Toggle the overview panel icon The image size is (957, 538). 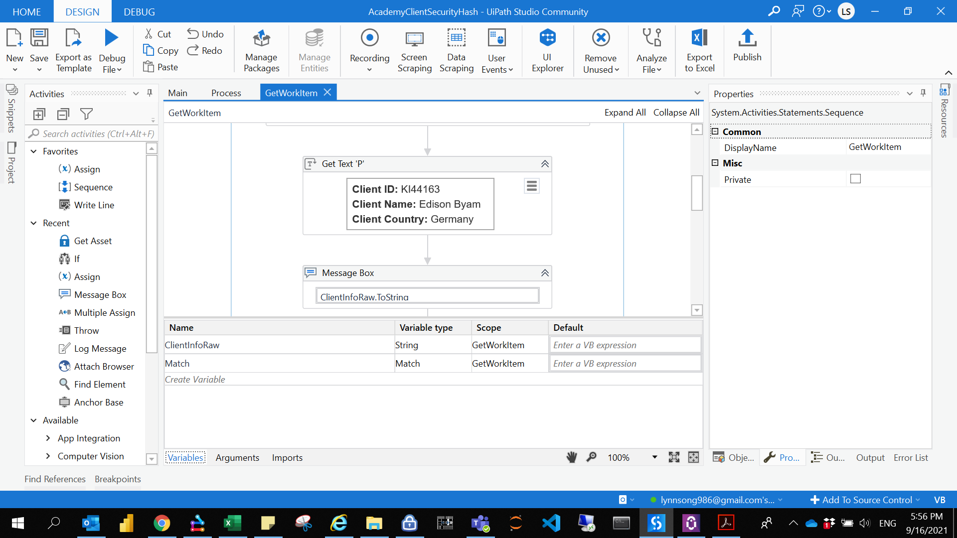click(x=693, y=457)
